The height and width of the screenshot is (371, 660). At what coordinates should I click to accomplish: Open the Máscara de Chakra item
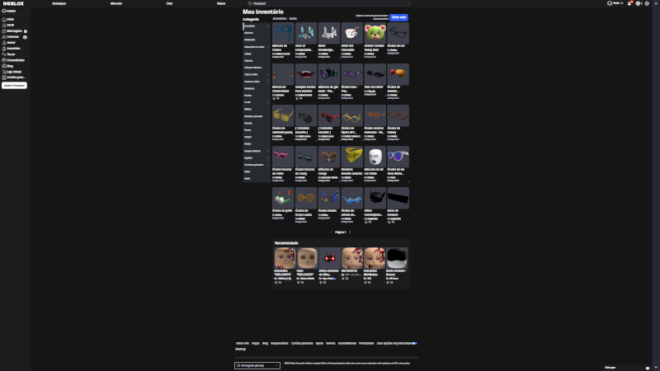(x=283, y=34)
